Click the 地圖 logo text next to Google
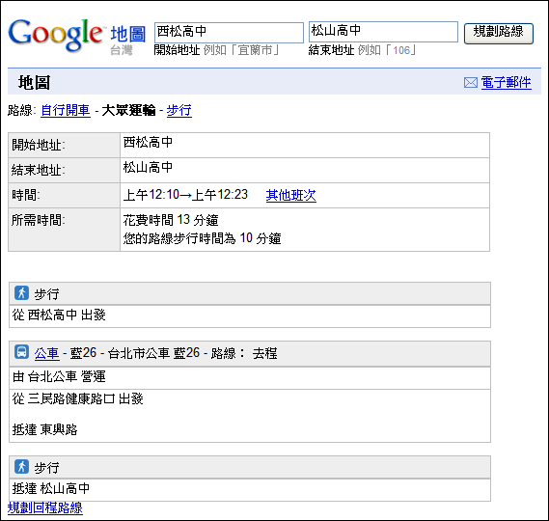The height and width of the screenshot is (521, 549). (127, 34)
